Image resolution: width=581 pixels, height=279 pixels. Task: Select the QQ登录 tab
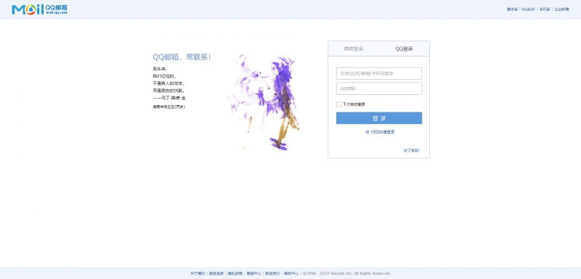click(404, 49)
